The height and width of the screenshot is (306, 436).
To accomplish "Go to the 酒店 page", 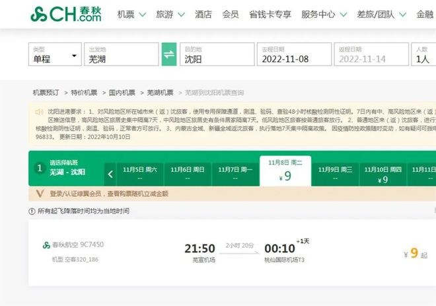I will (203, 14).
